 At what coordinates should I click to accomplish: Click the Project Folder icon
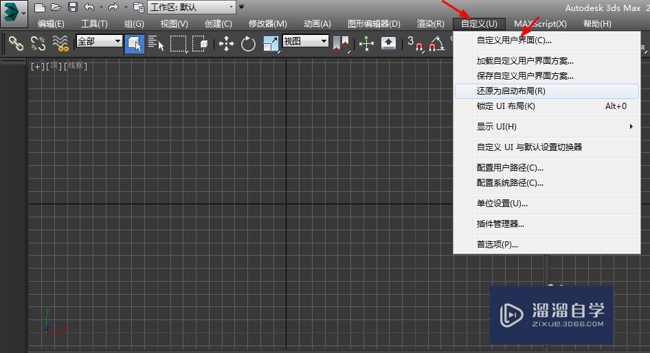139,8
